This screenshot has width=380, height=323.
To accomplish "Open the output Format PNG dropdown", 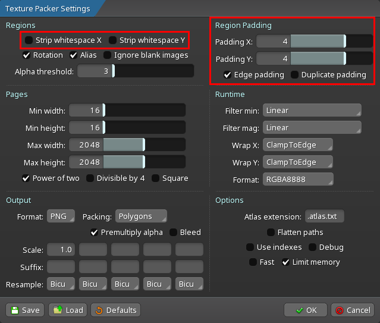I will point(61,217).
